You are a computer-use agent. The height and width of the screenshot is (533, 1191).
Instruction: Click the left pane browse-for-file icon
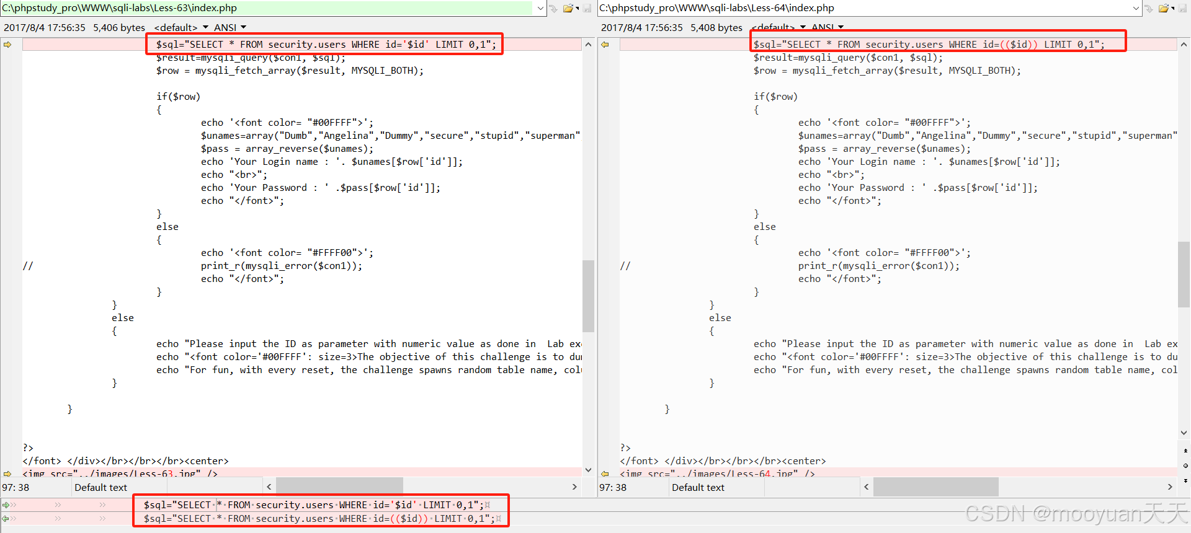pyautogui.click(x=553, y=9)
